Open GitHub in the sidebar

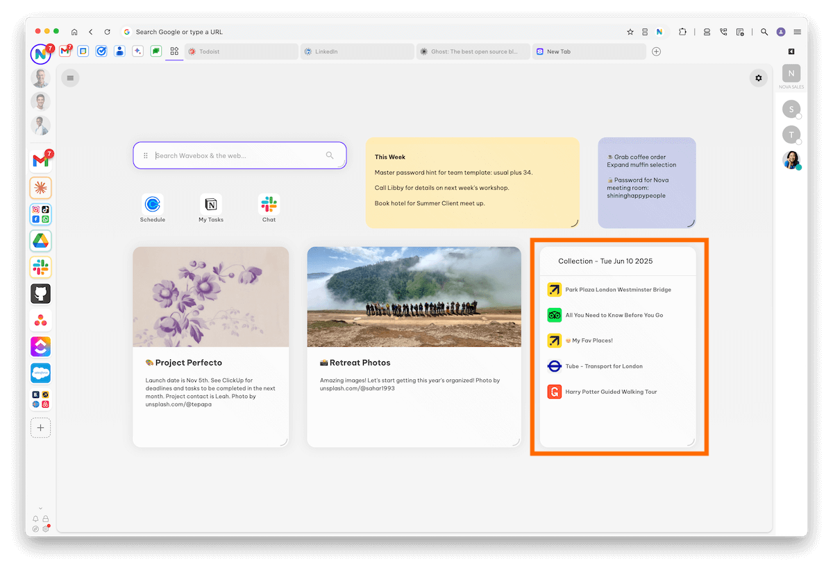[41, 294]
